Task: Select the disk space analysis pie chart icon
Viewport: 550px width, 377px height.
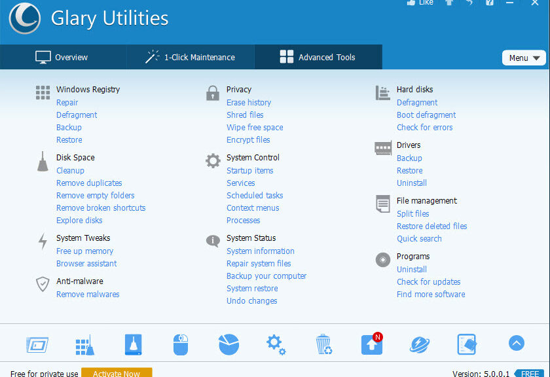Action: (229, 344)
